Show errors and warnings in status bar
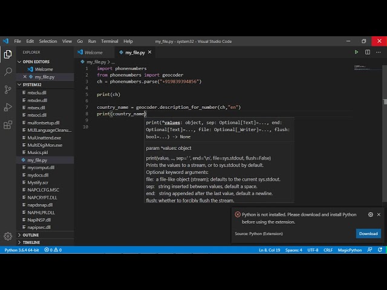Viewport: 387px width, 290px height. 53,250
